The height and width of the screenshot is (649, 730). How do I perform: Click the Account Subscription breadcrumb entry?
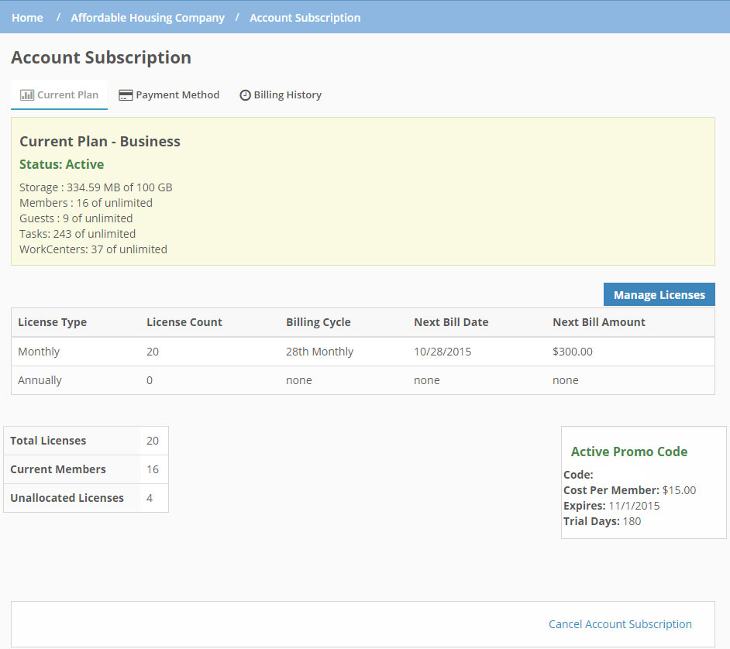point(305,17)
